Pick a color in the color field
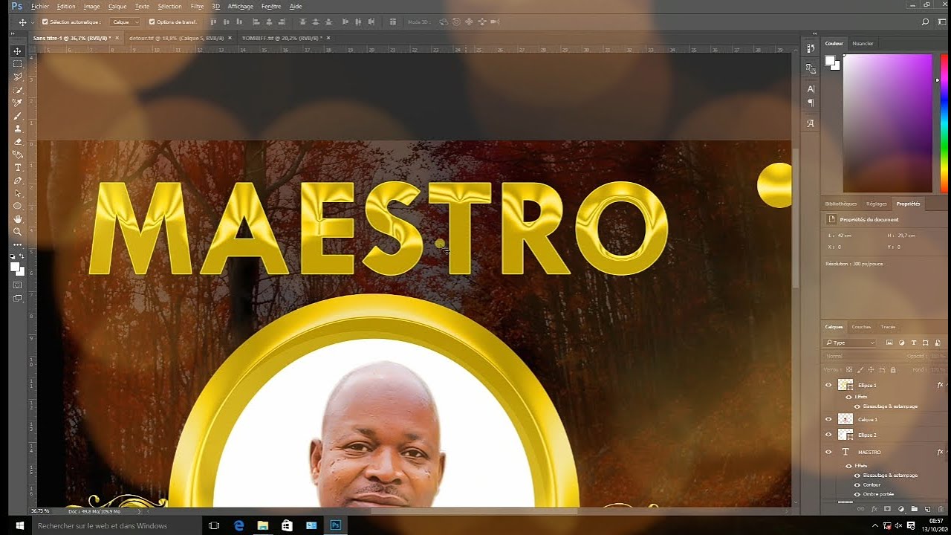 pyautogui.click(x=887, y=123)
